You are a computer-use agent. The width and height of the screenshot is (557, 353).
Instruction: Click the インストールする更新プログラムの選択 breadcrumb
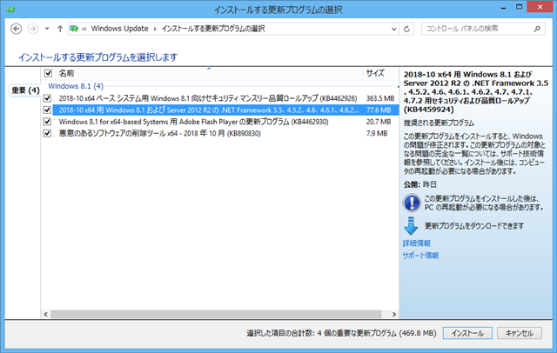(213, 29)
